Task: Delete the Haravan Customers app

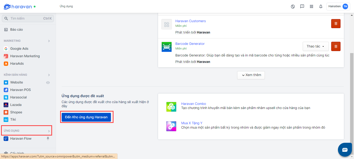Action: point(336,23)
